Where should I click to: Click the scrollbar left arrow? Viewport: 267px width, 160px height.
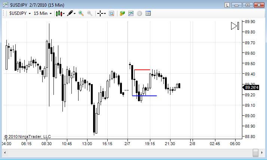pos(5,153)
